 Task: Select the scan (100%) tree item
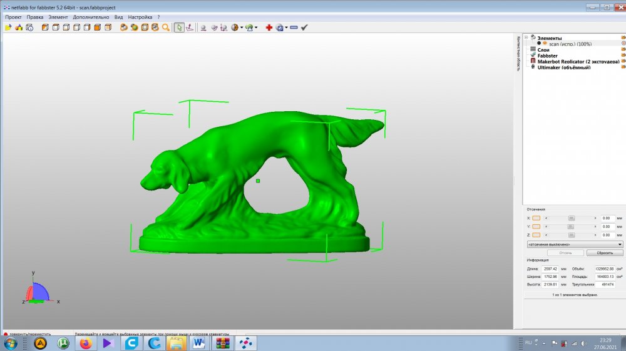570,44
